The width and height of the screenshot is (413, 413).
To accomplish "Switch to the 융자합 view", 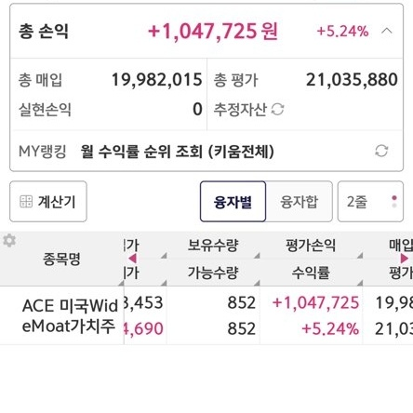I will (299, 202).
